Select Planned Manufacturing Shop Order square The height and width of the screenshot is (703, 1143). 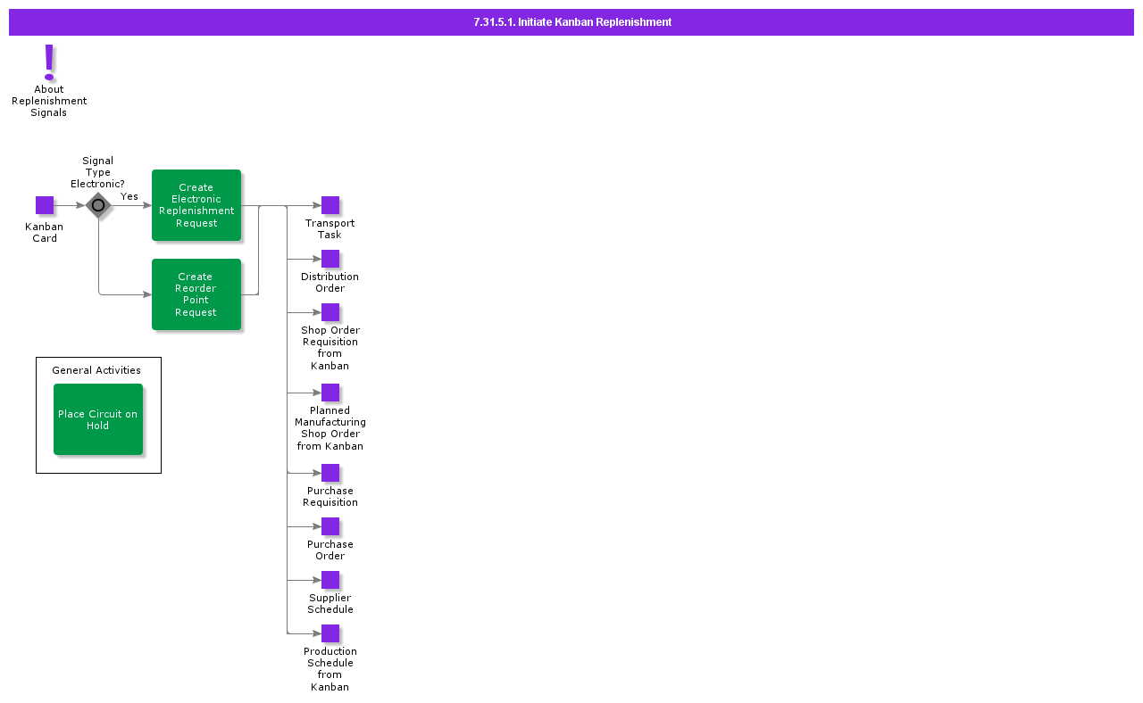[330, 393]
